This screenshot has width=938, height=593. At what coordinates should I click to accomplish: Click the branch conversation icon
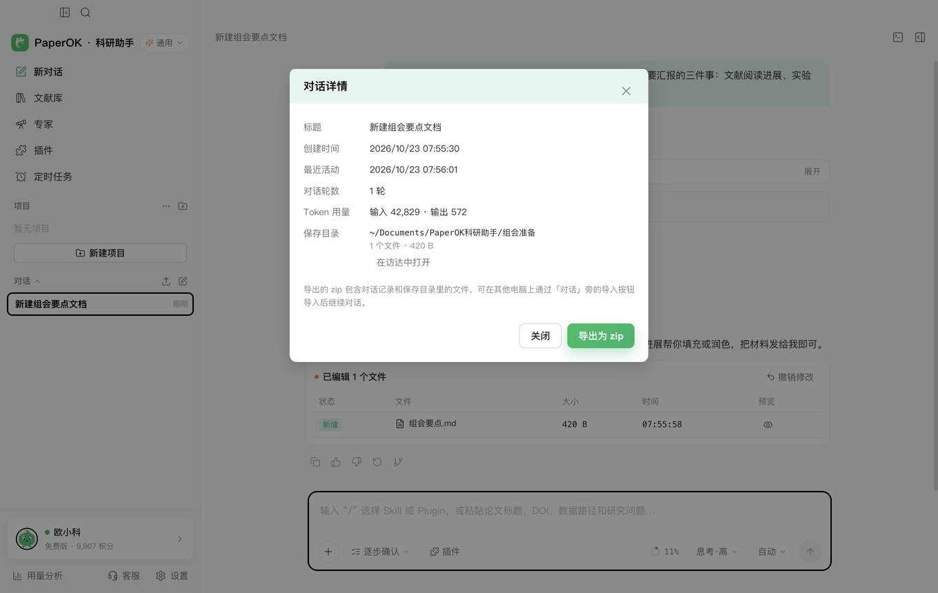(398, 462)
